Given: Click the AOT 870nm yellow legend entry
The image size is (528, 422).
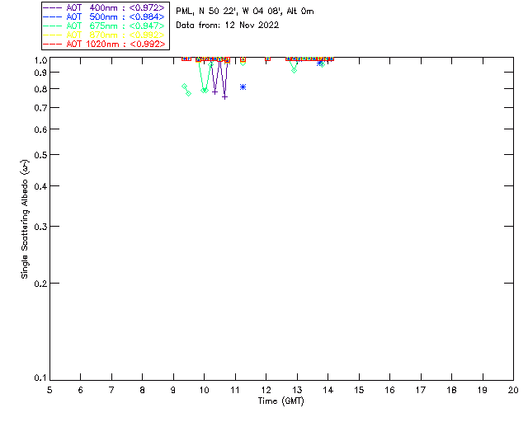Looking at the screenshot, I should point(104,35).
